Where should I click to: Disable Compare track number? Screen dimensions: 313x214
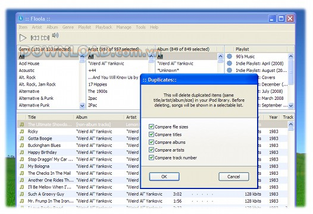tap(151, 158)
